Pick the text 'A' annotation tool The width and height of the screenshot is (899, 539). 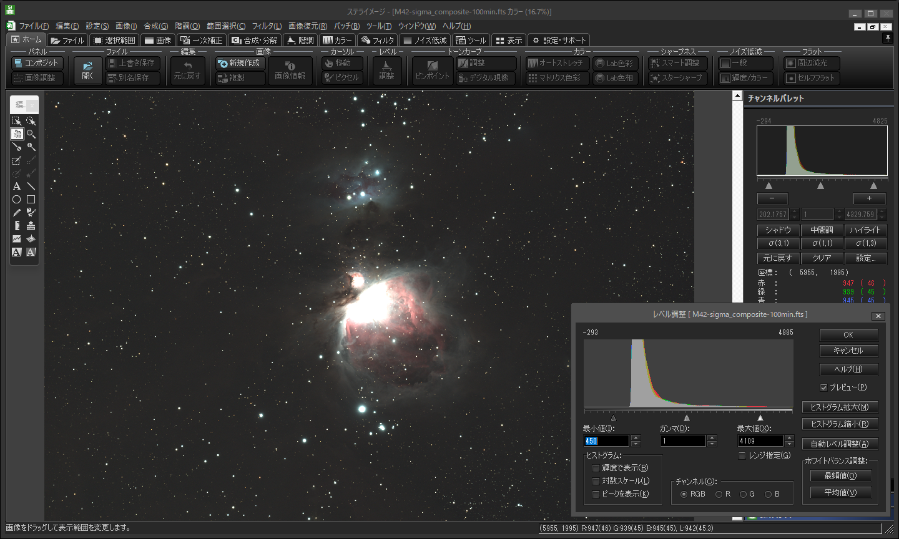17,187
